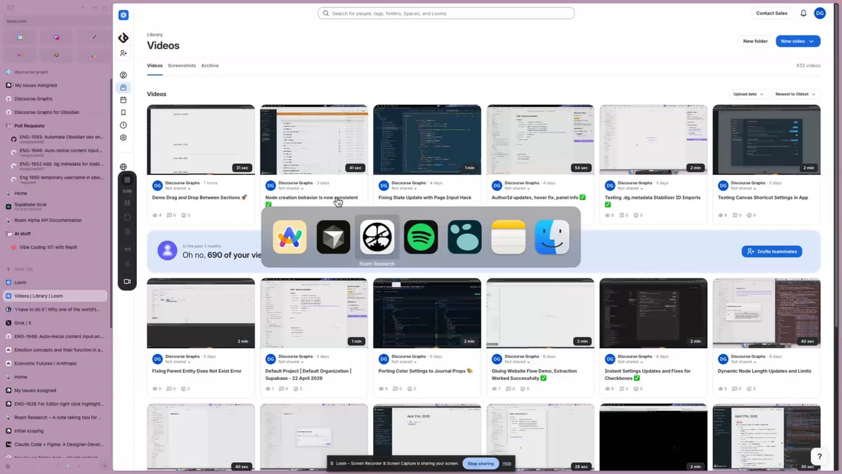The width and height of the screenshot is (842, 474).
Task: Click the search field for people, tags, folders
Action: click(446, 13)
